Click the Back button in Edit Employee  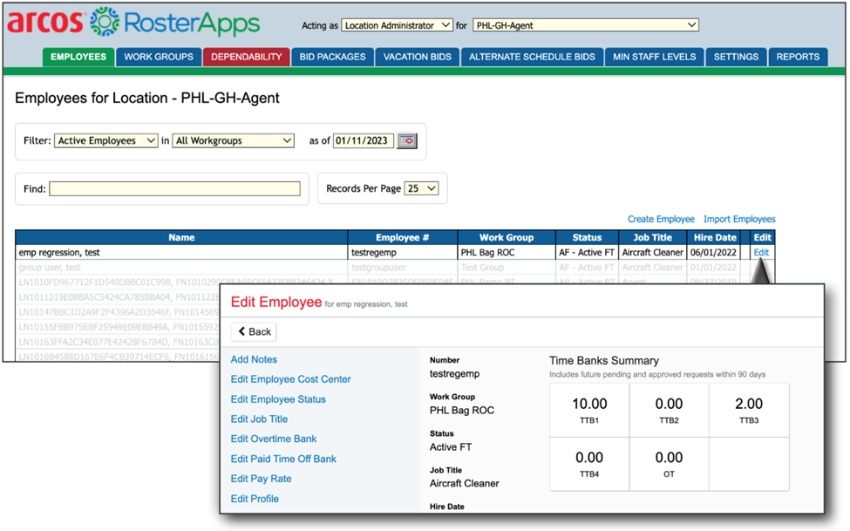[x=254, y=331]
